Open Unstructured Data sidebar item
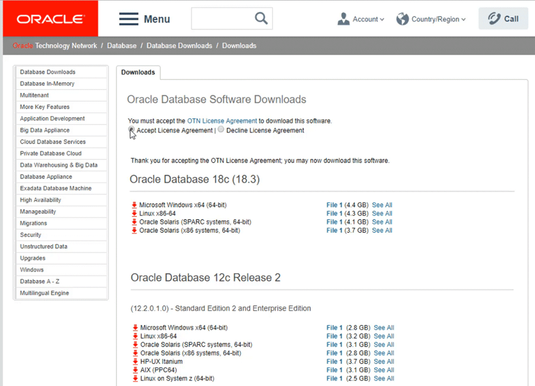Image resolution: width=535 pixels, height=386 pixels. tap(62, 246)
